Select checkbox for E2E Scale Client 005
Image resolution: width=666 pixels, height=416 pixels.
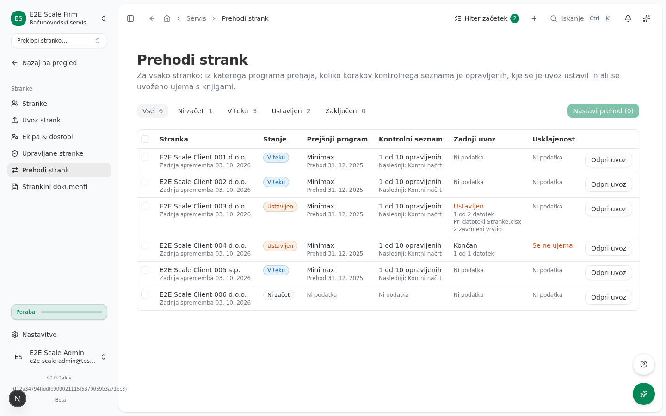tap(145, 270)
